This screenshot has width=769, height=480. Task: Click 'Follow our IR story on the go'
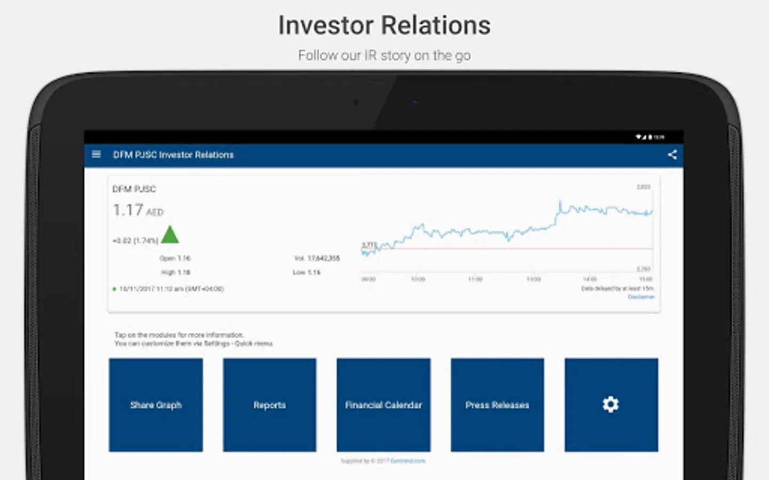[384, 55]
